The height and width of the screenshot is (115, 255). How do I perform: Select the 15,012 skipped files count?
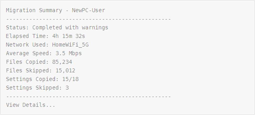coord(65,71)
